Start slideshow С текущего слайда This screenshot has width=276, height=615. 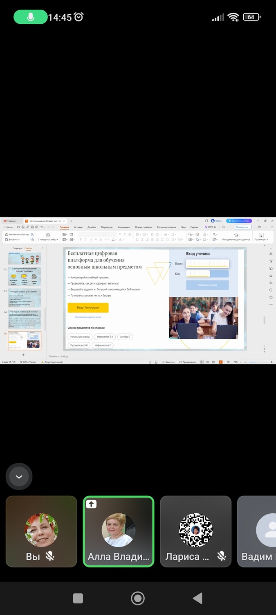48,237
